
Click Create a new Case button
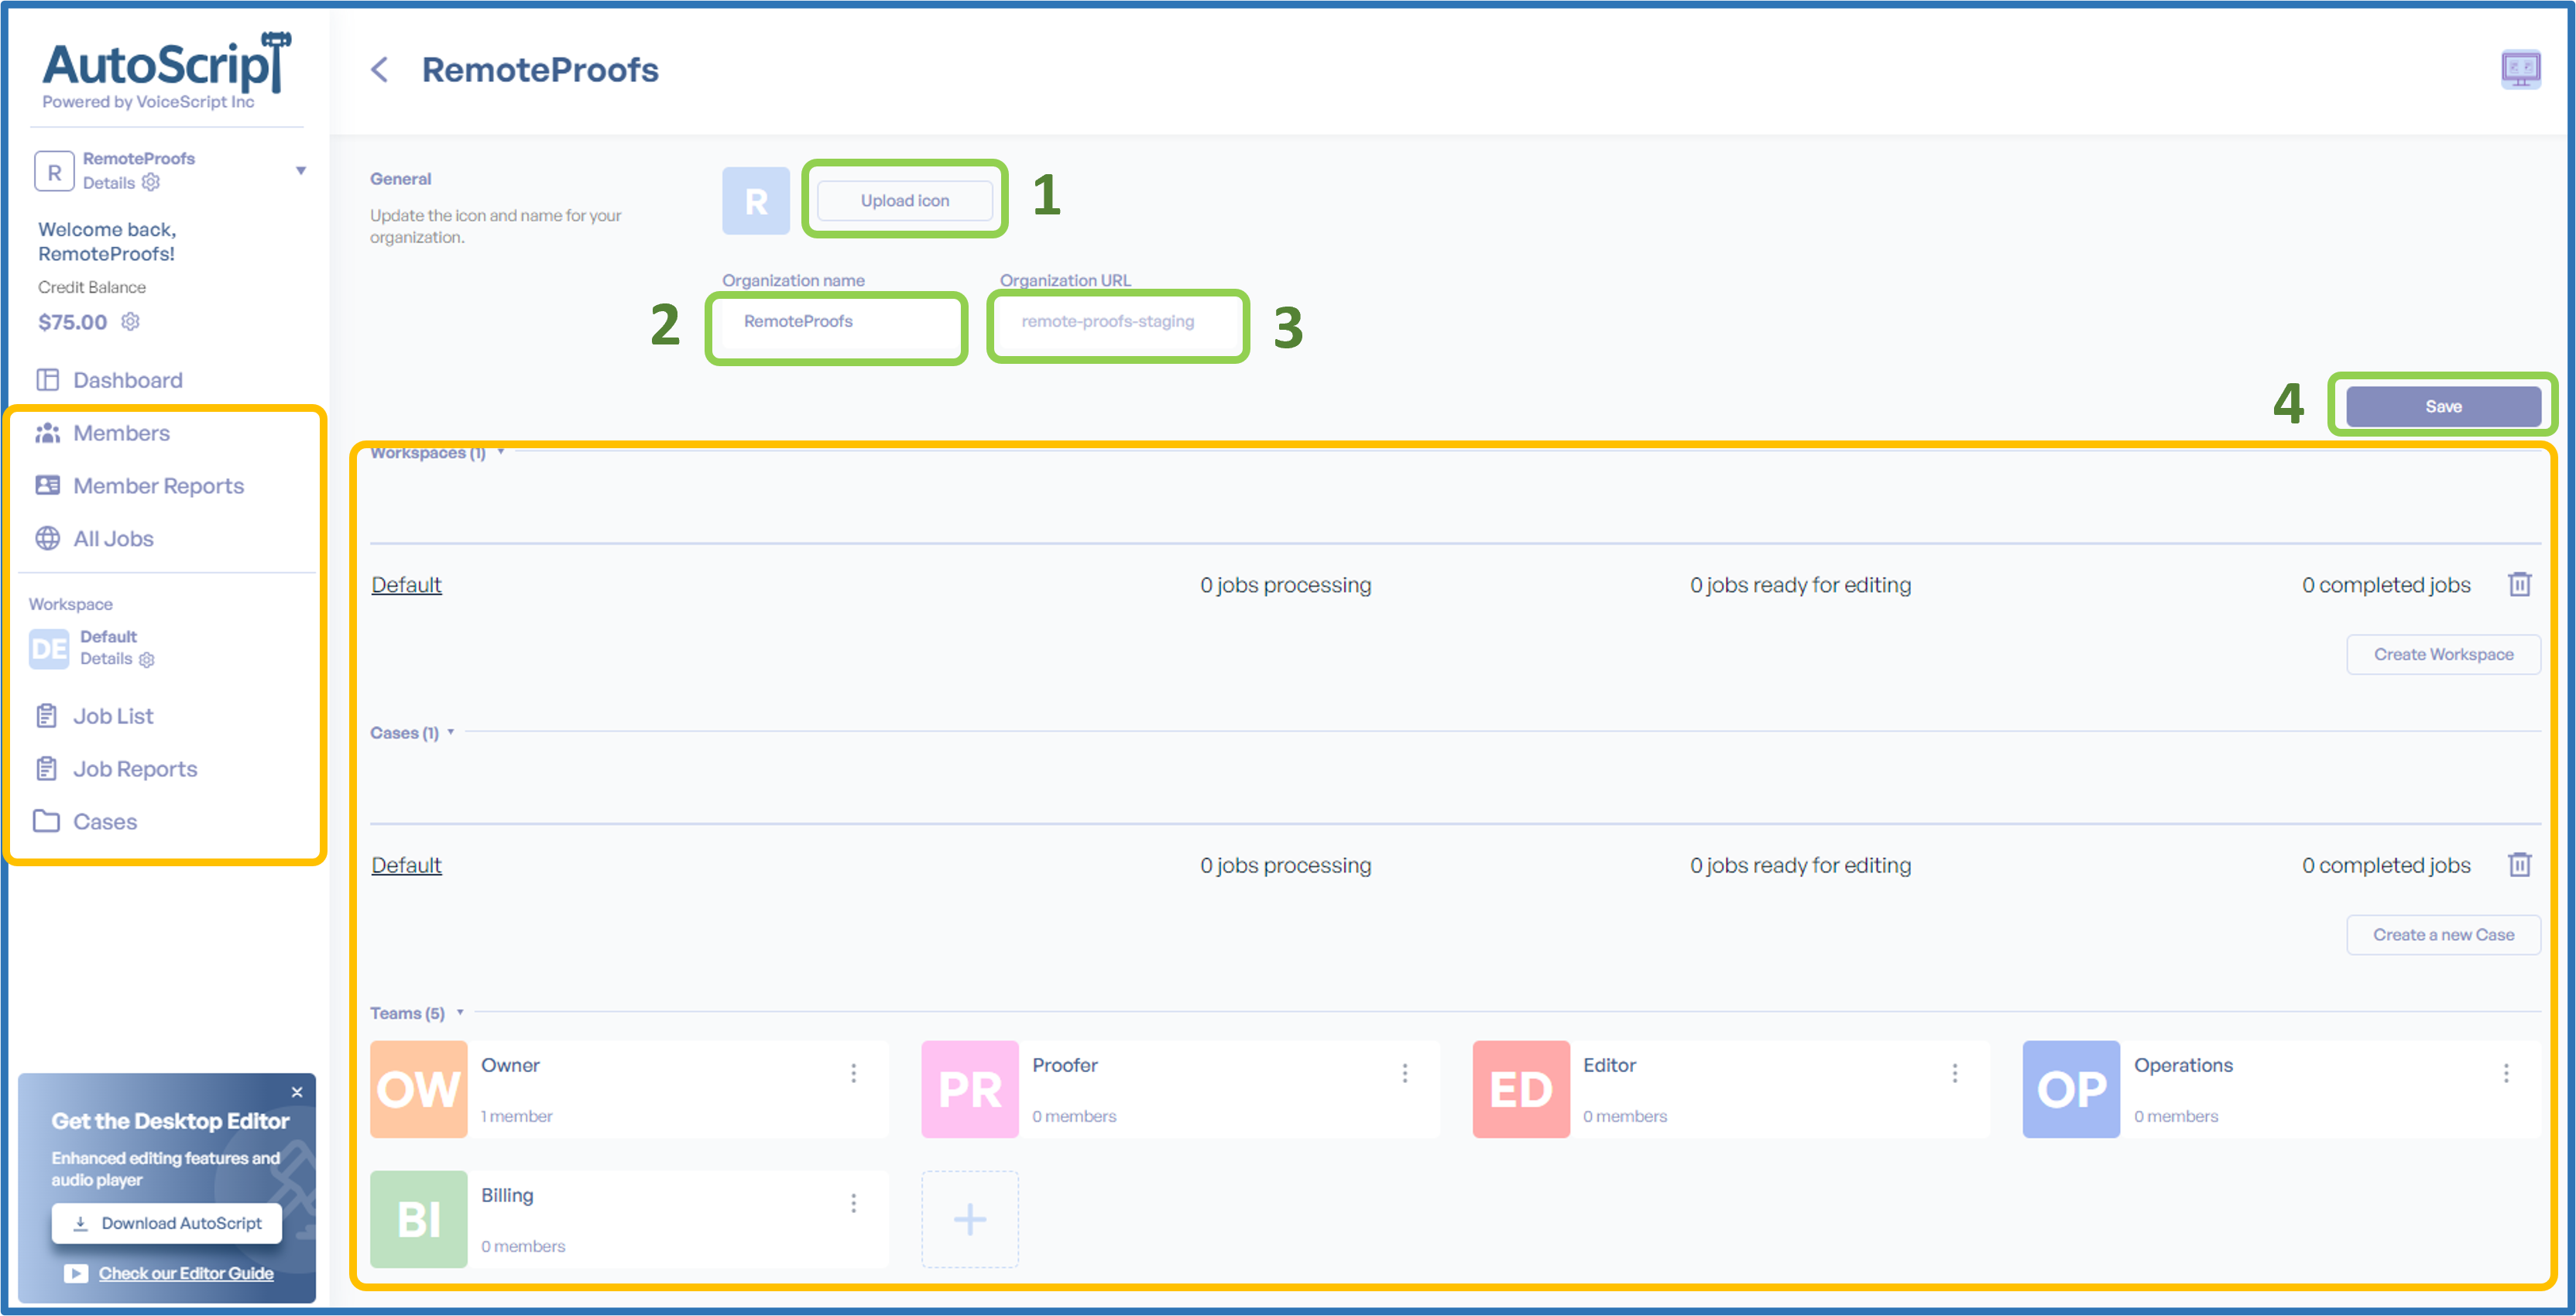2443,935
